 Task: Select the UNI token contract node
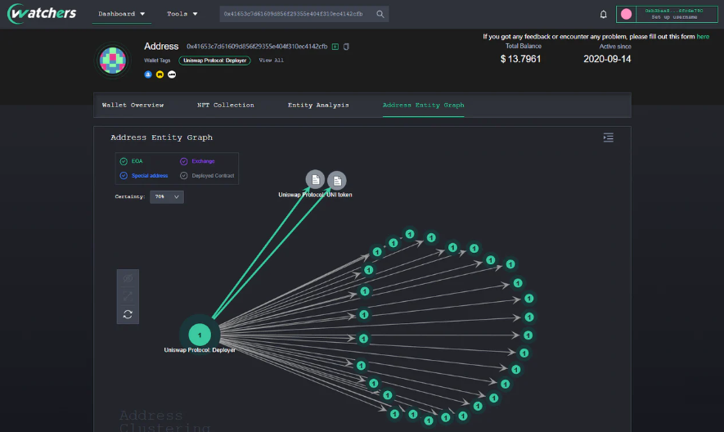pos(337,181)
